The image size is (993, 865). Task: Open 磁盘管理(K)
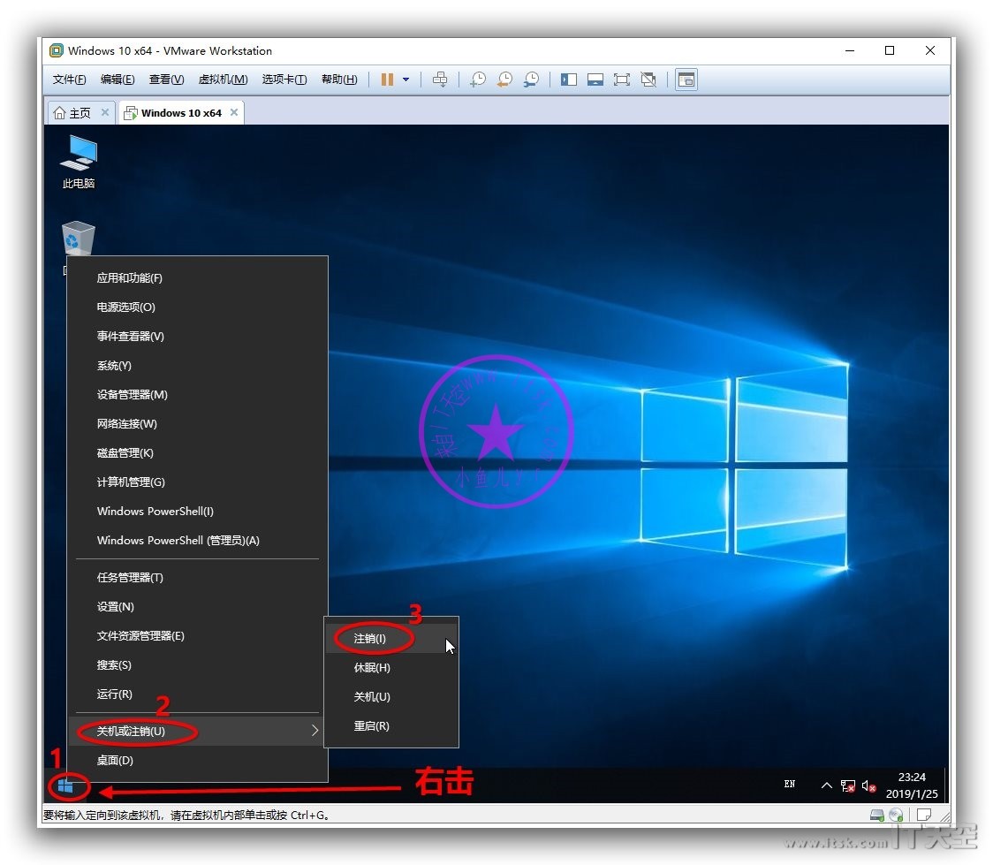click(198, 452)
